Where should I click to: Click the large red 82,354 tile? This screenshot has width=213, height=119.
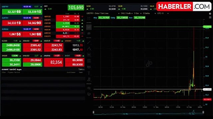pos(54,62)
